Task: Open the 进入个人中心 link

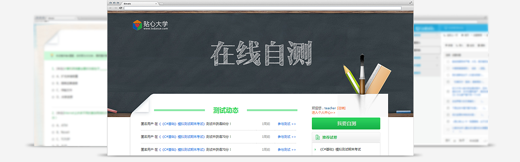Action: [x=323, y=113]
